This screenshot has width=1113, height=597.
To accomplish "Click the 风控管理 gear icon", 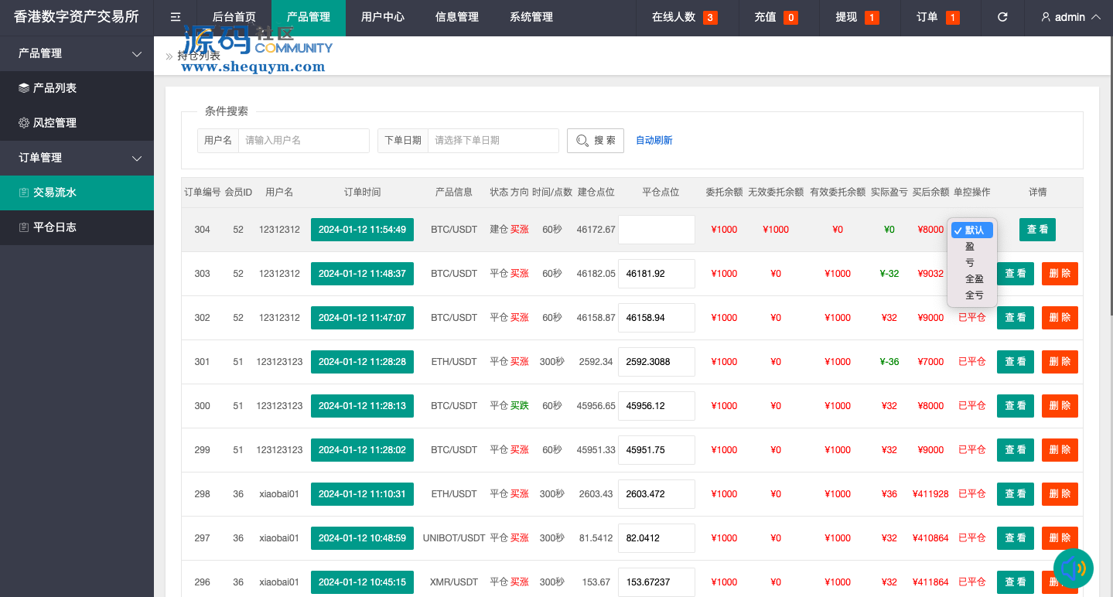I will [x=24, y=123].
